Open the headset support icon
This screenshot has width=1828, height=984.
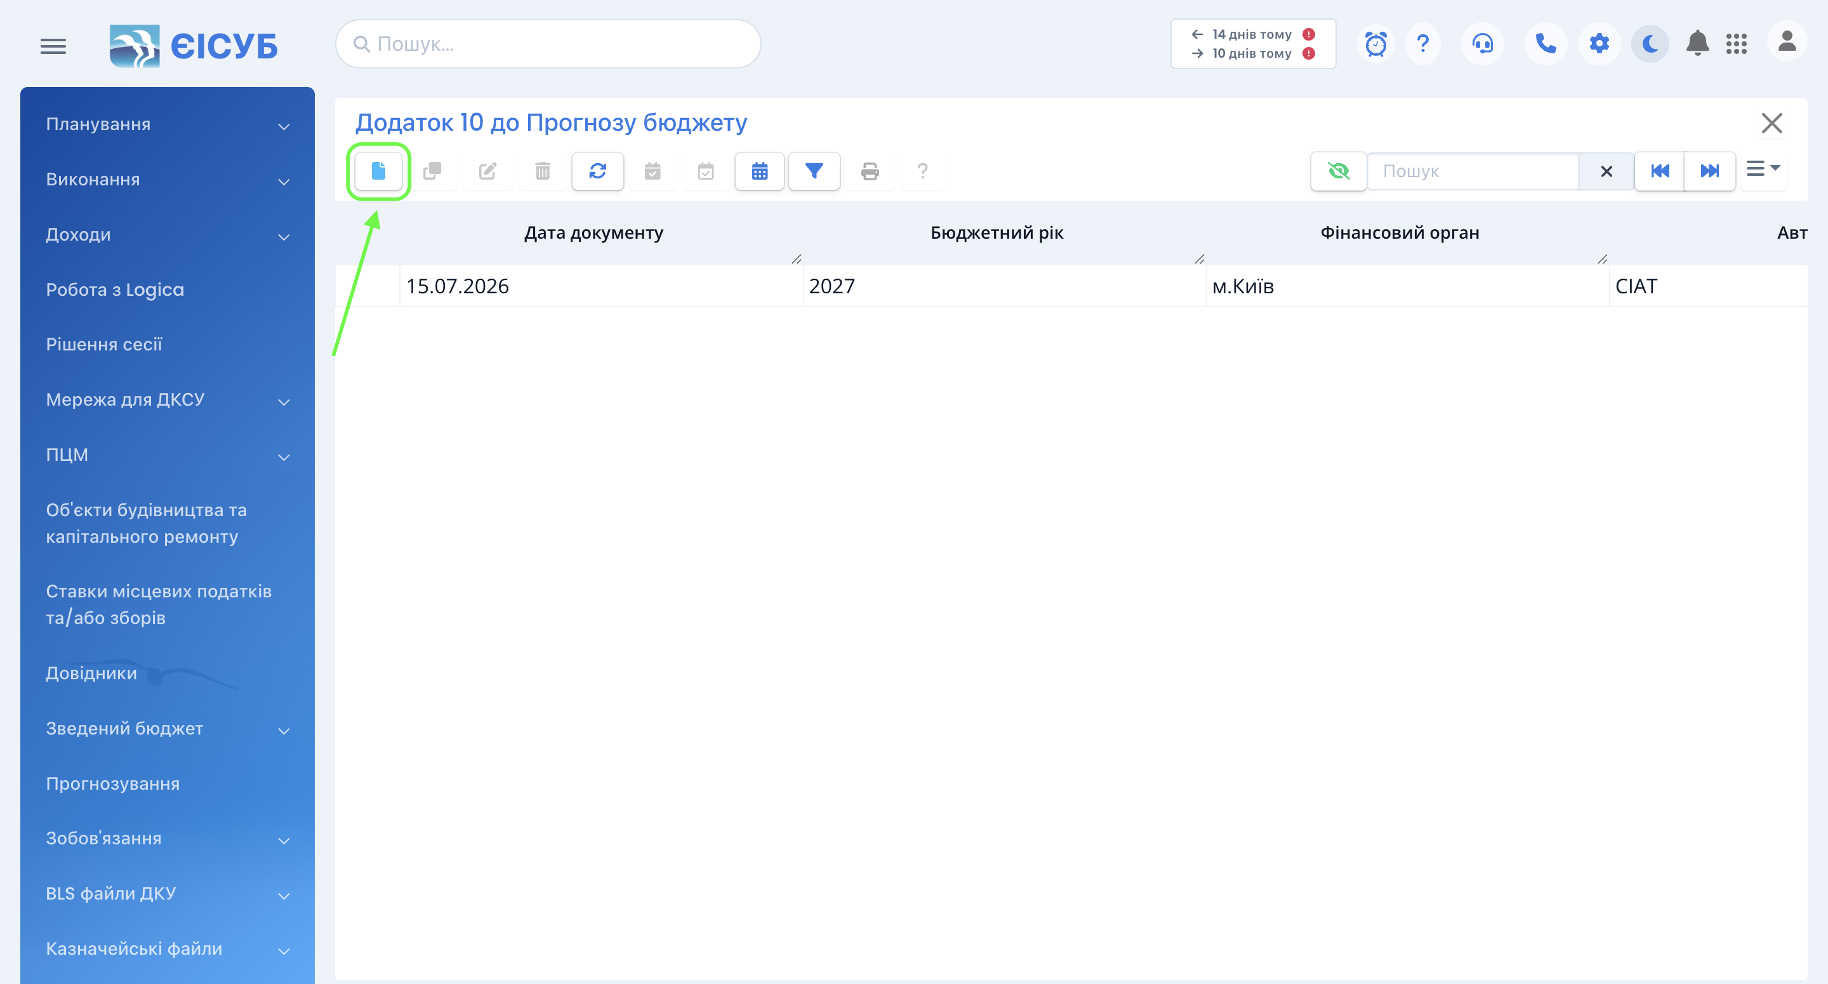pos(1483,44)
